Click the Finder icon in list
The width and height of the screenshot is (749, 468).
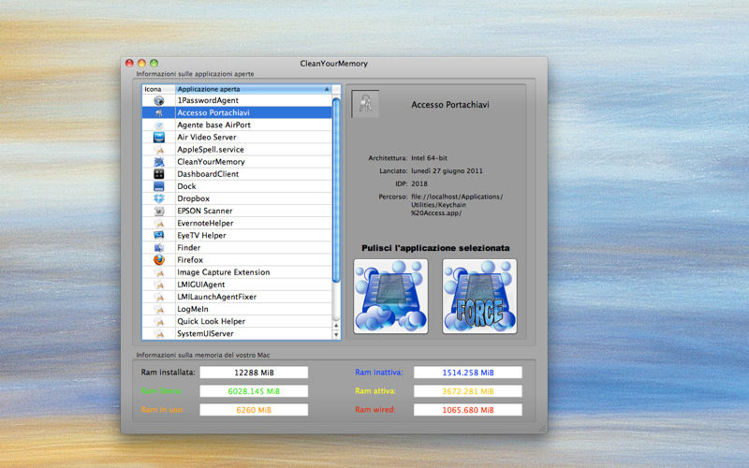(159, 248)
